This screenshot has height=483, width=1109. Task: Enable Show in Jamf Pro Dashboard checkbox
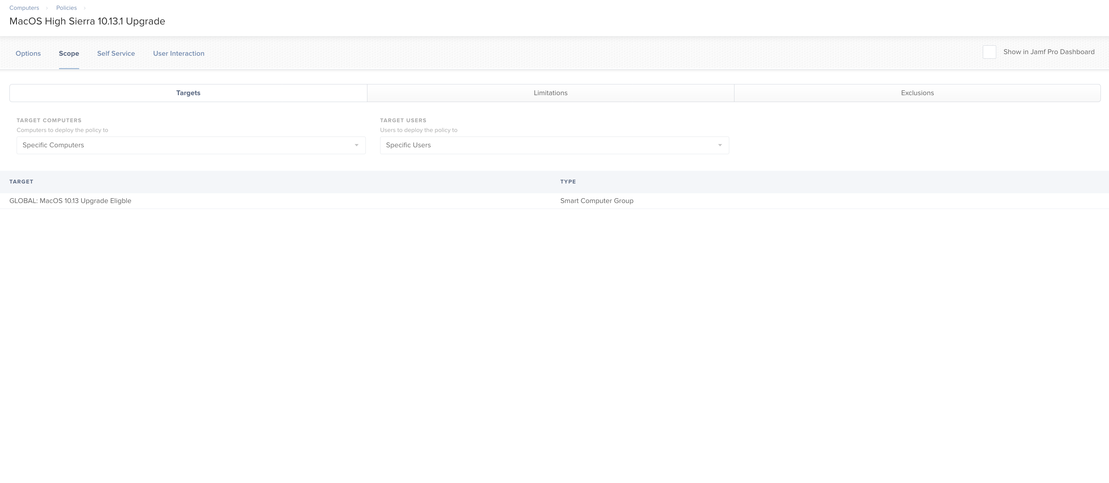coord(989,52)
